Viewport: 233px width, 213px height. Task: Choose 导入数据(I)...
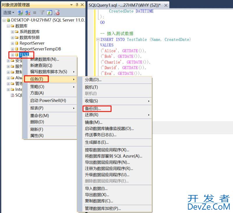point(114,189)
